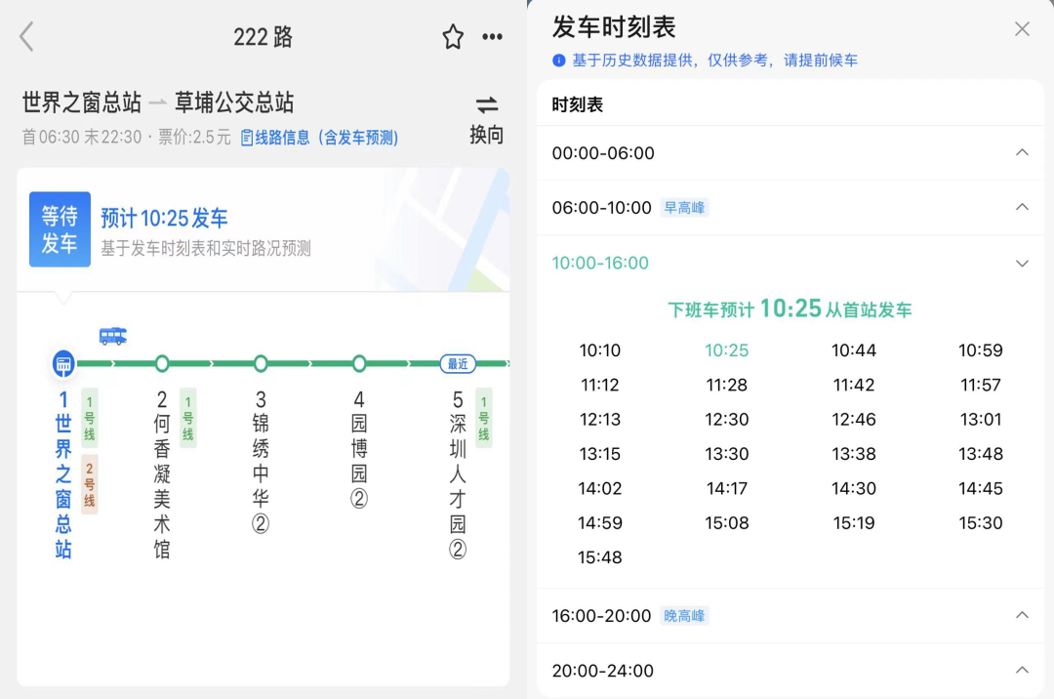Screen dimensions: 1054x699
Task: Collapse the 10:00-16:00 time range
Action: point(790,263)
